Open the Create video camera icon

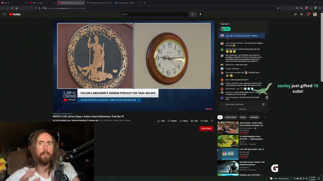[x=295, y=14]
